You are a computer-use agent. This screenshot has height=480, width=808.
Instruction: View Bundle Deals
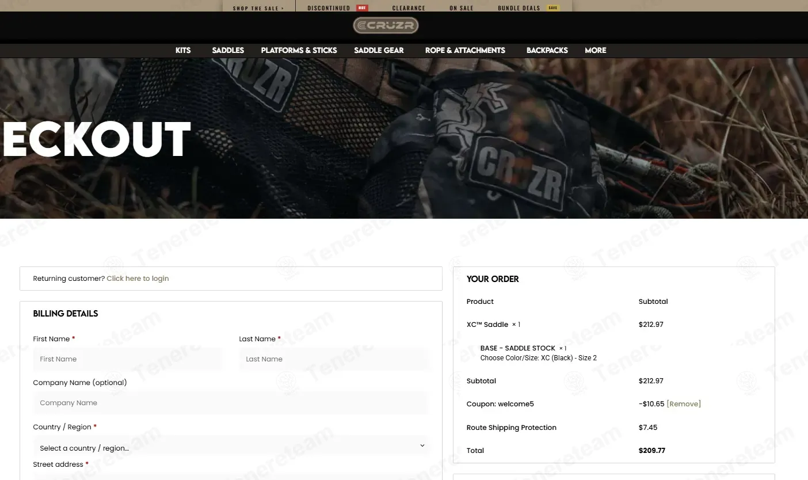coord(519,8)
